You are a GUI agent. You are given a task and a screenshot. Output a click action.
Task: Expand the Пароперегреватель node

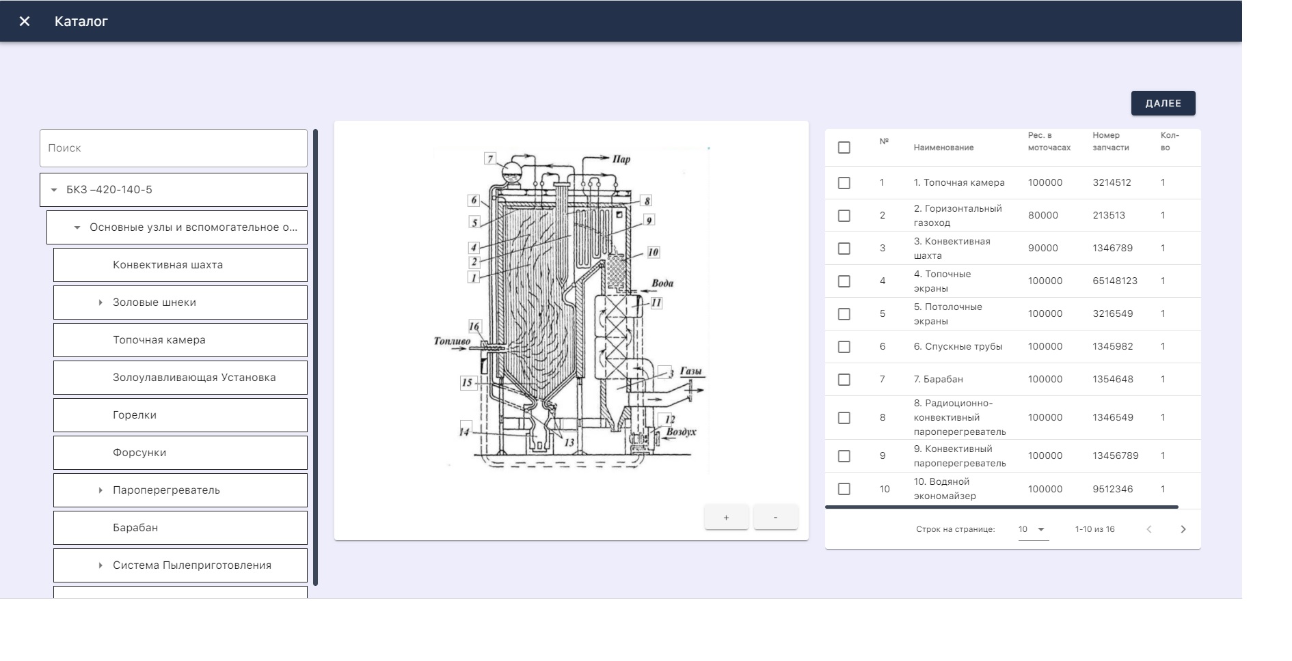click(100, 490)
